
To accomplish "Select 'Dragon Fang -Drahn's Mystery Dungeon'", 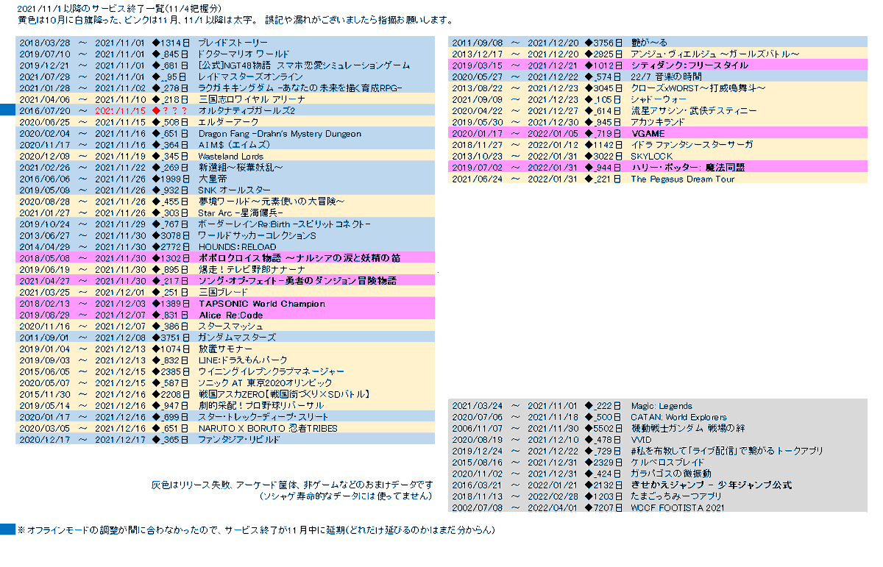I will (280, 134).
